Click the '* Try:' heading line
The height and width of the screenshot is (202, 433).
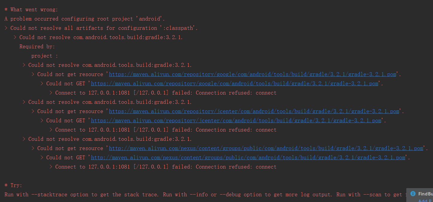pos(13,185)
